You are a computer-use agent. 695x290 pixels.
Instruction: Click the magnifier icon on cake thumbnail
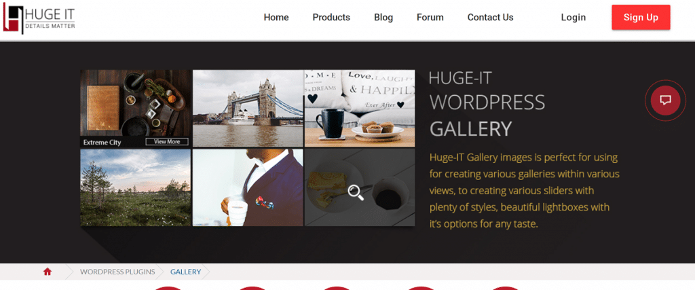tap(356, 193)
